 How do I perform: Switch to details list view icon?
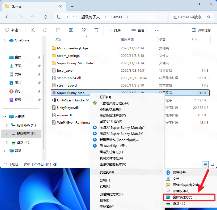[x=205, y=165]
